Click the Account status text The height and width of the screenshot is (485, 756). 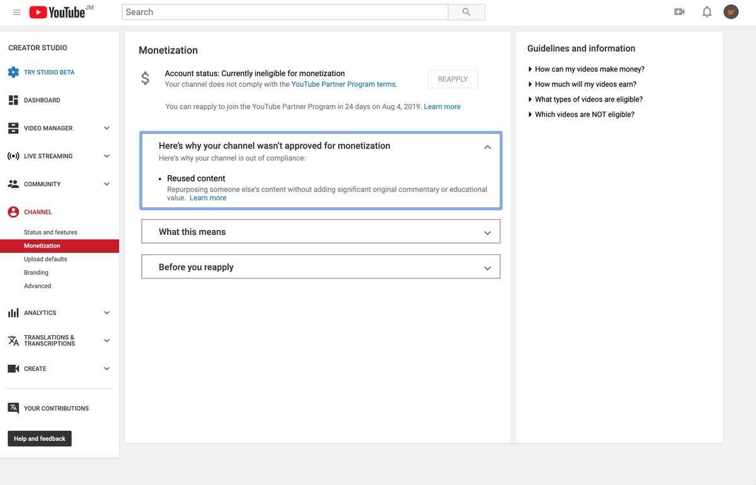pyautogui.click(x=255, y=74)
